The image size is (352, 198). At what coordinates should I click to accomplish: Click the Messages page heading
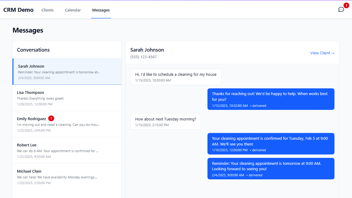pos(28,30)
